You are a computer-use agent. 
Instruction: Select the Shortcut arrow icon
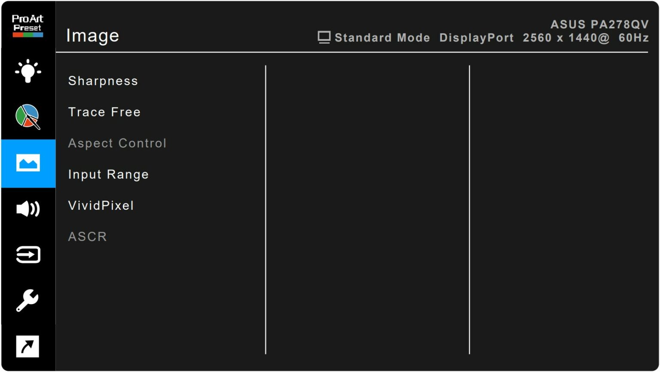pyautogui.click(x=28, y=346)
